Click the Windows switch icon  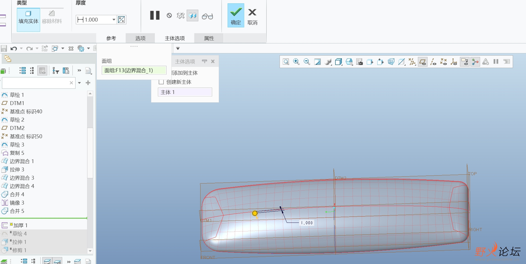coord(54,49)
